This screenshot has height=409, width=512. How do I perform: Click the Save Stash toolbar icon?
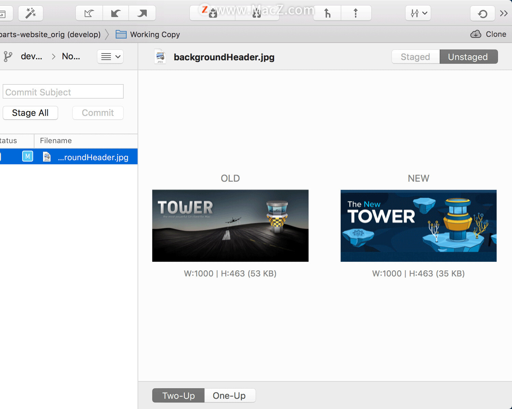[x=213, y=13]
